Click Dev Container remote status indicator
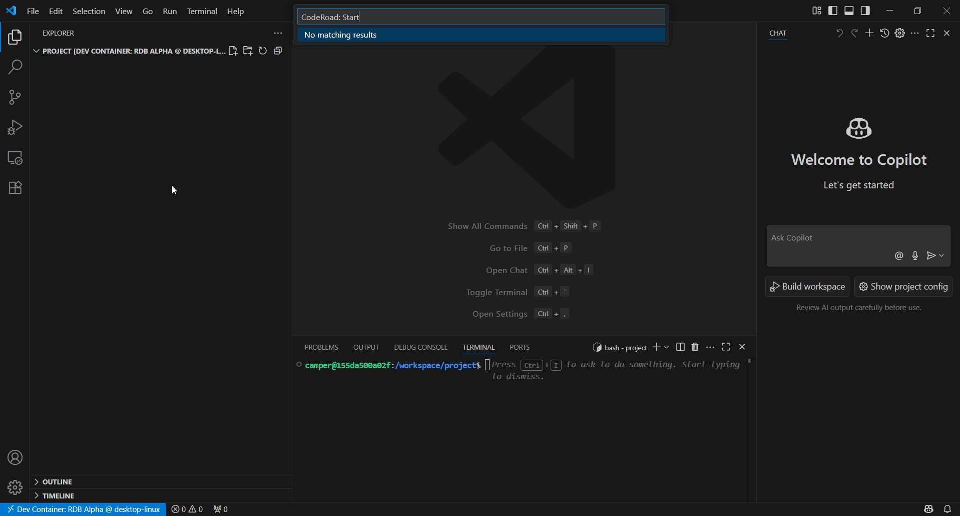The width and height of the screenshot is (960, 516). click(x=83, y=509)
